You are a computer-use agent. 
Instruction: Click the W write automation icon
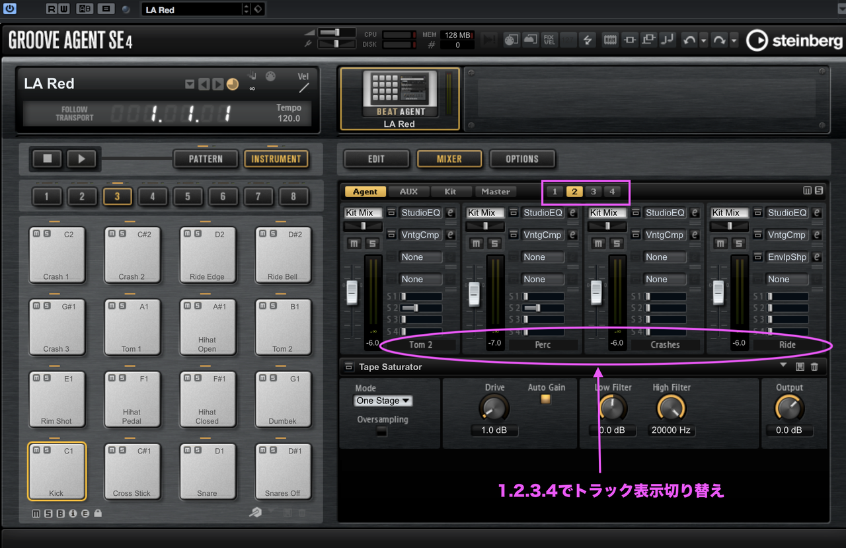pyautogui.click(x=63, y=9)
